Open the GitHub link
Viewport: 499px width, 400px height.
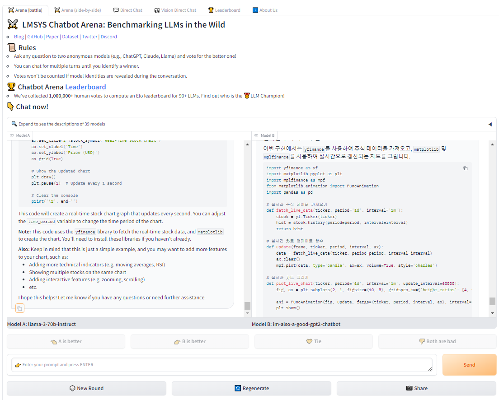click(35, 37)
